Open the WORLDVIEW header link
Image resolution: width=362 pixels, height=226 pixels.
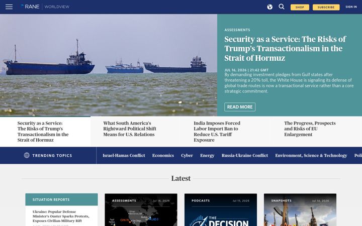(57, 7)
